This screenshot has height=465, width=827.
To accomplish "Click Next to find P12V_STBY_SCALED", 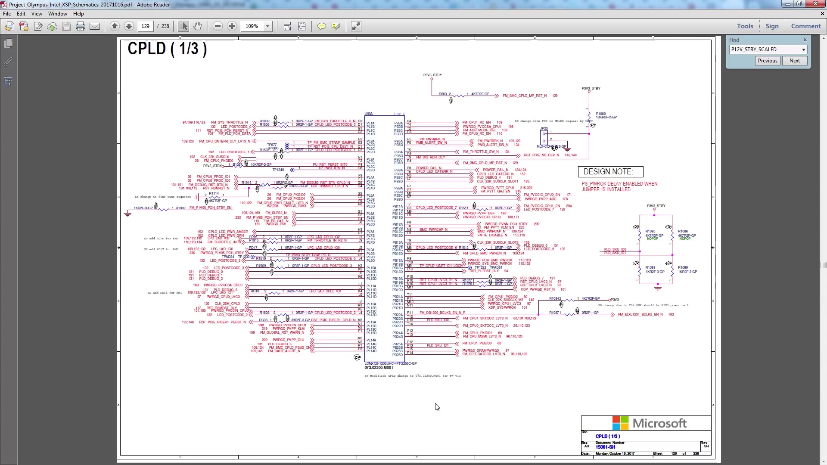I will 794,60.
